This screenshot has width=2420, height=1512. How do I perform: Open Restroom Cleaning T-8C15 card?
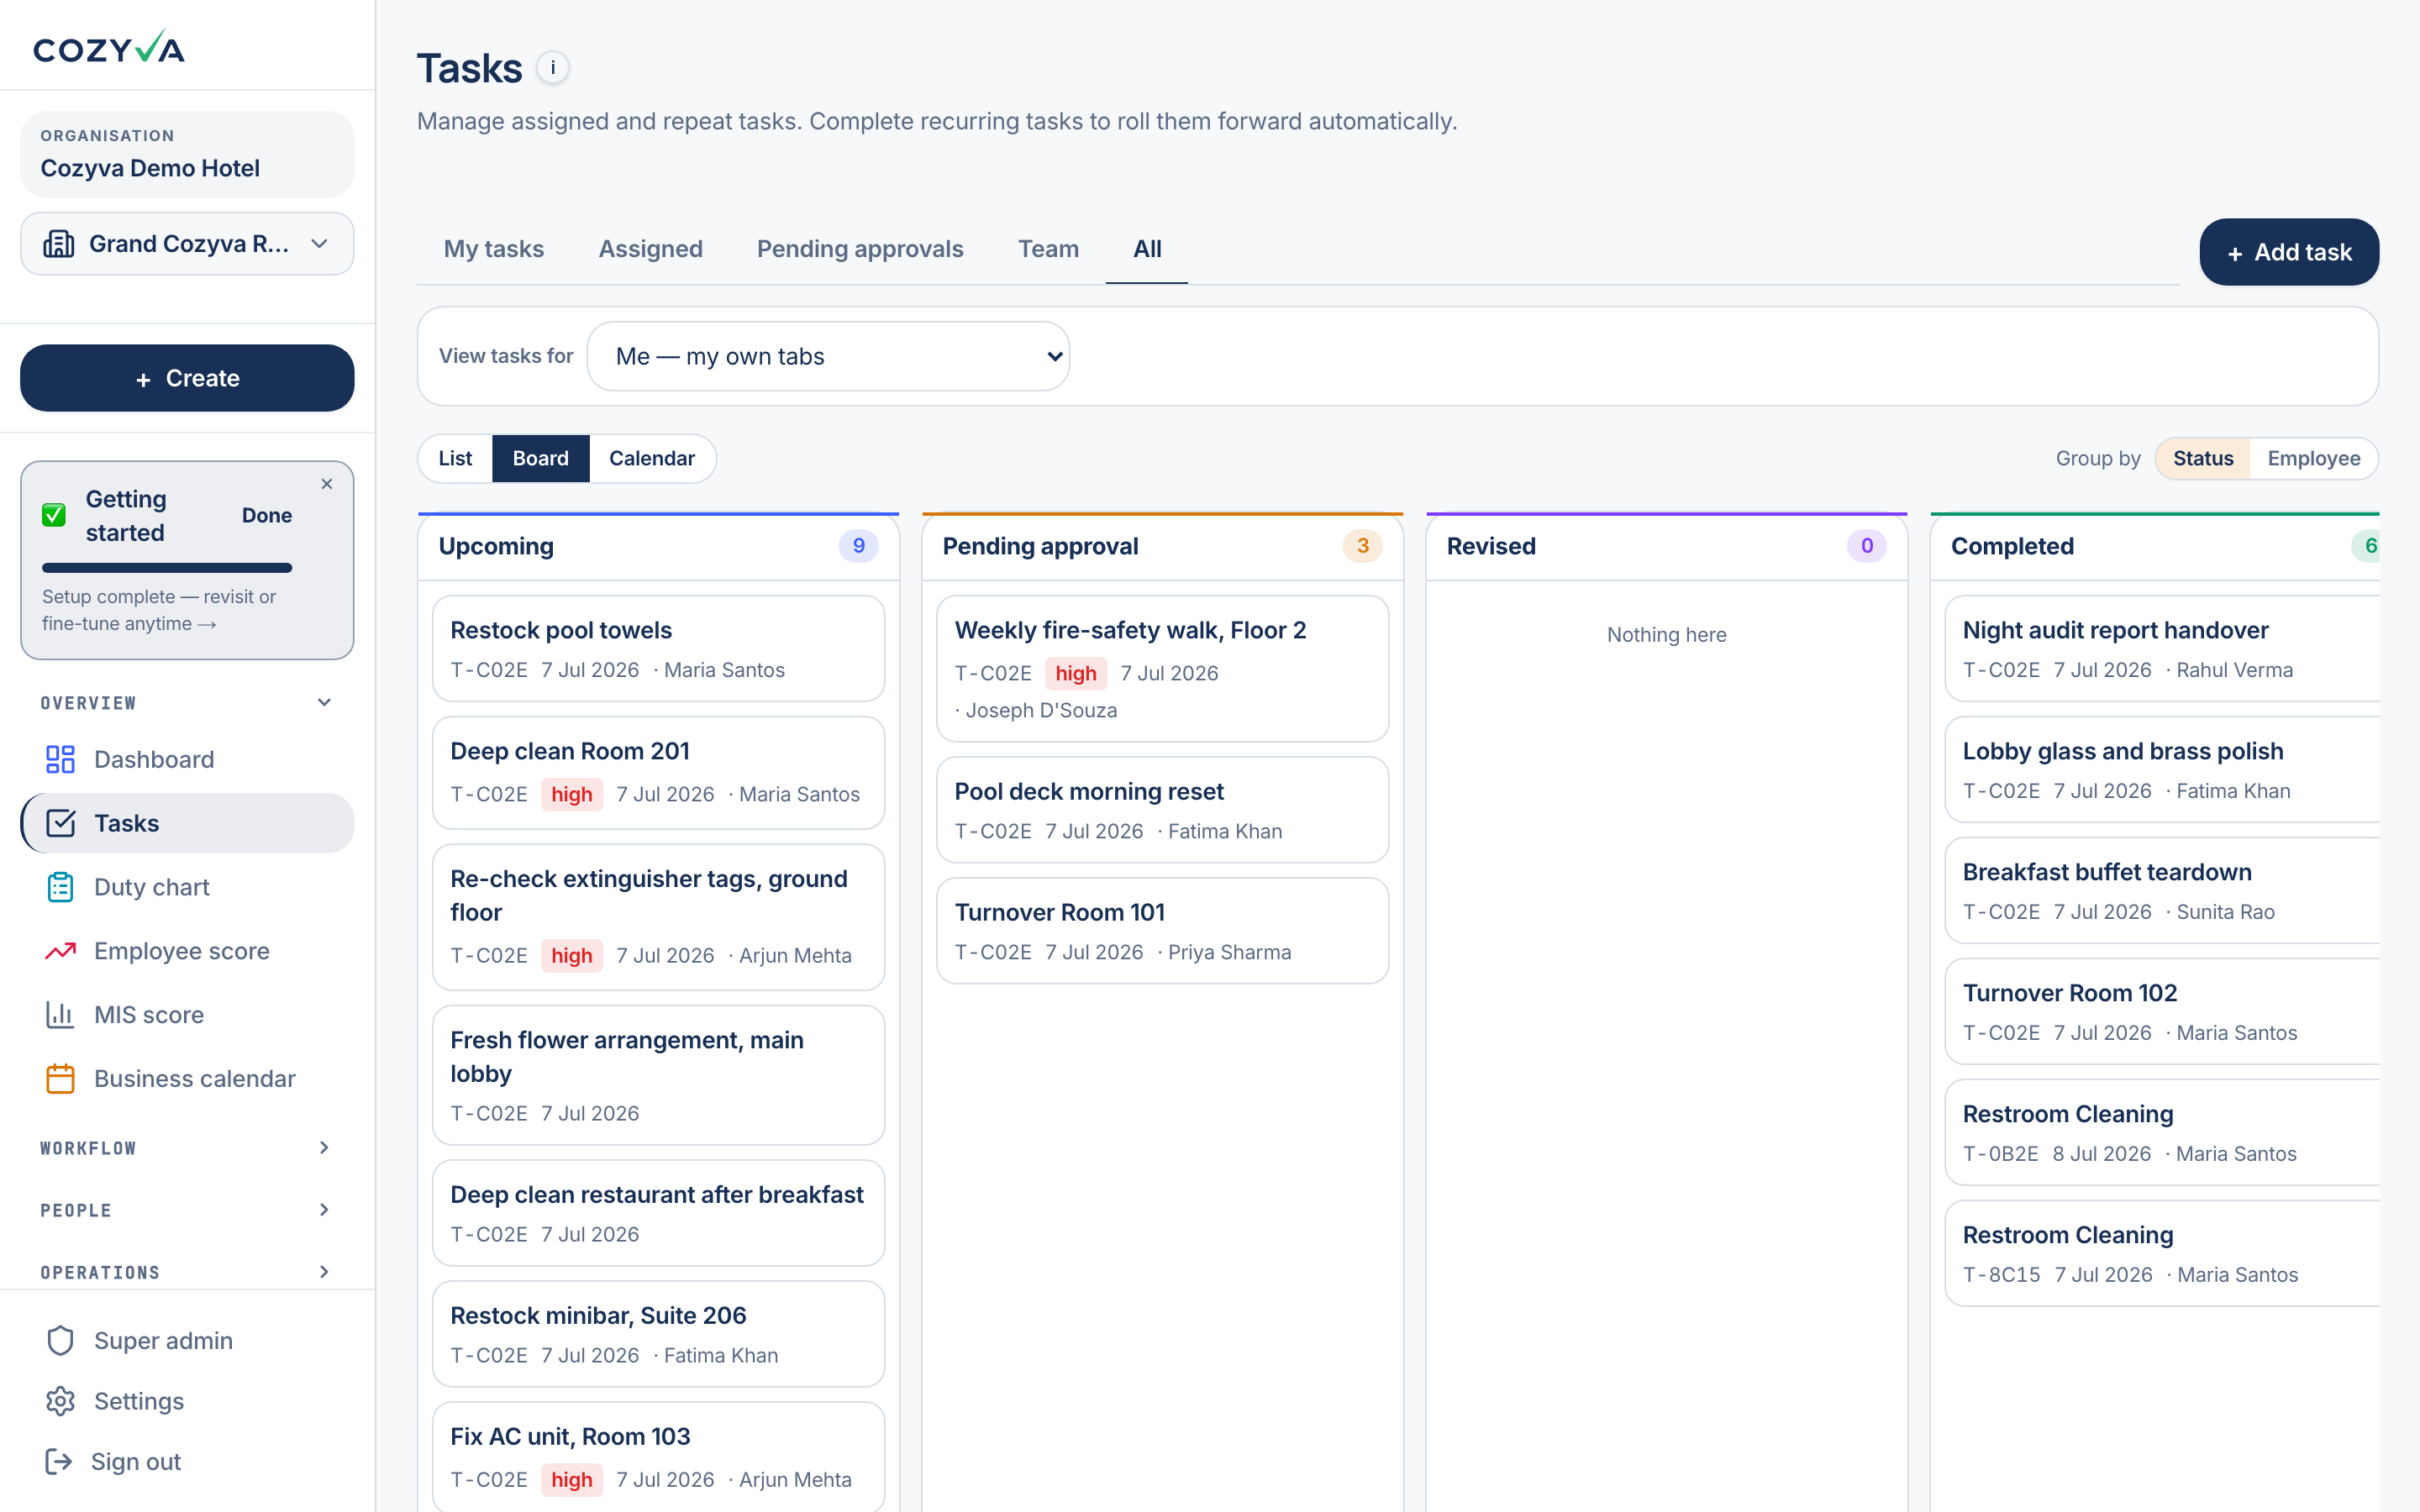pyautogui.click(x=2162, y=1254)
